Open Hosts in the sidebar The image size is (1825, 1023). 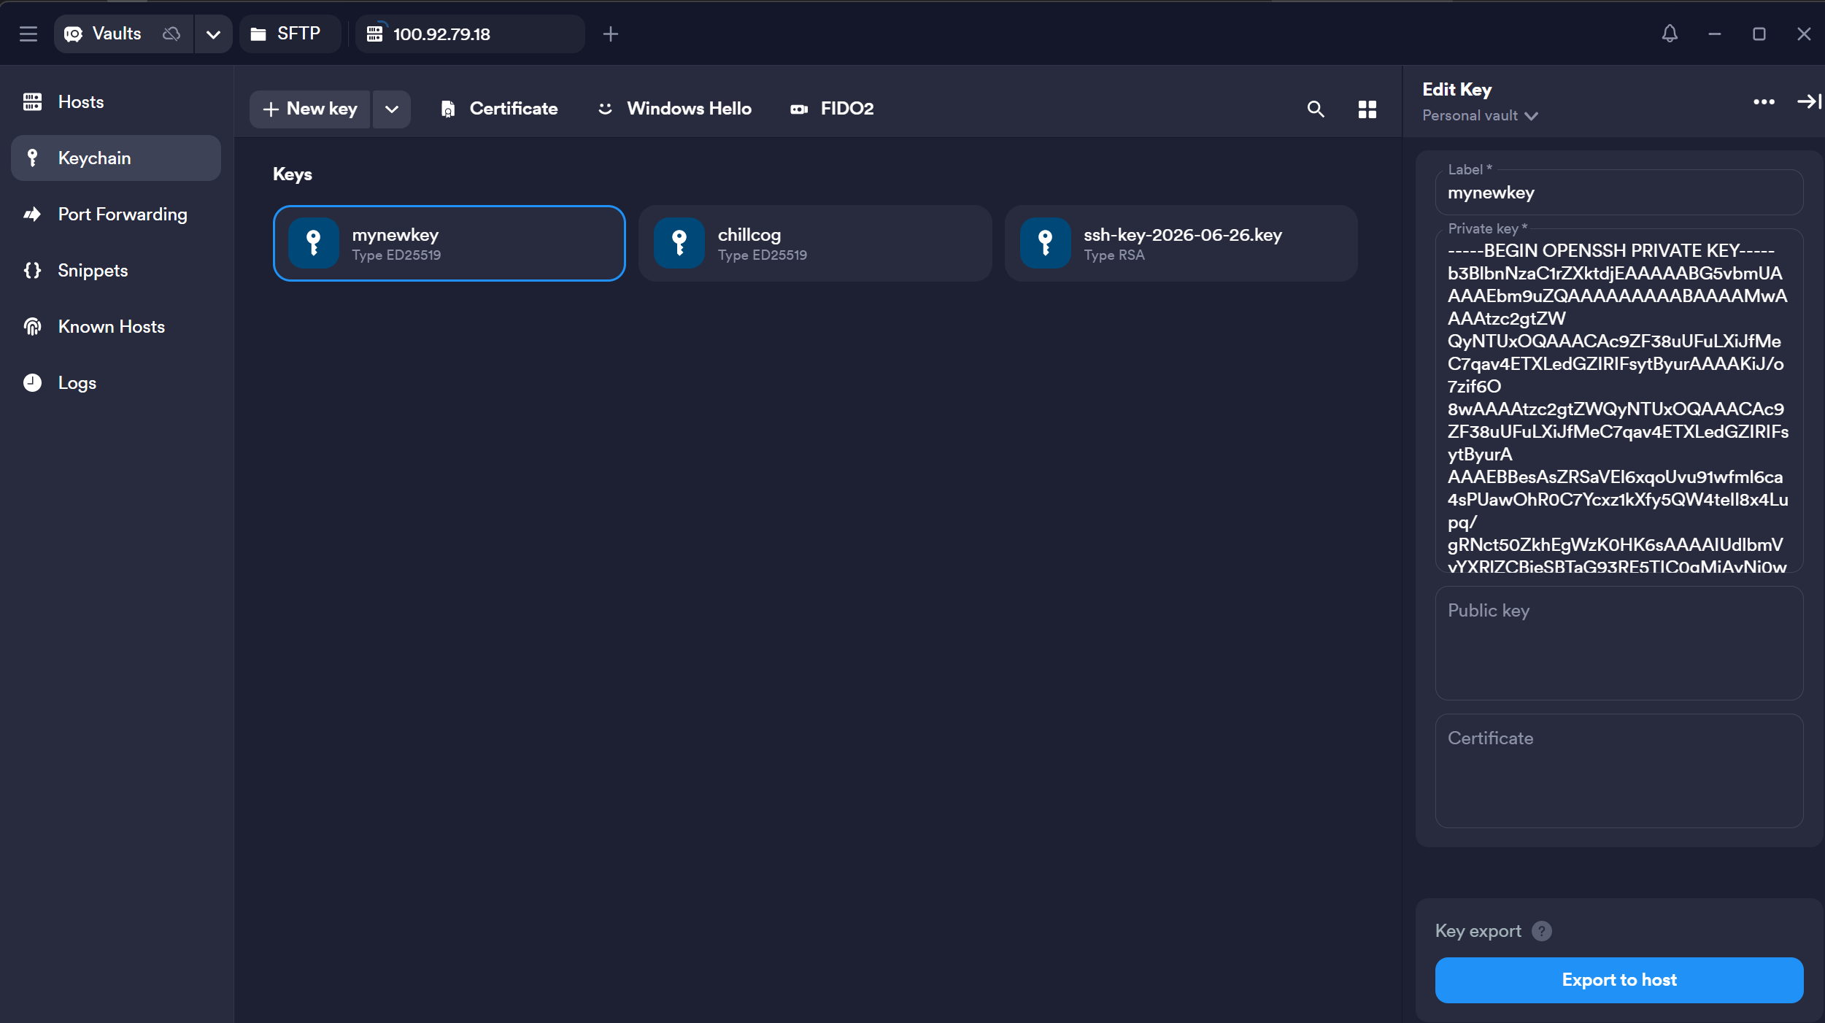(116, 102)
